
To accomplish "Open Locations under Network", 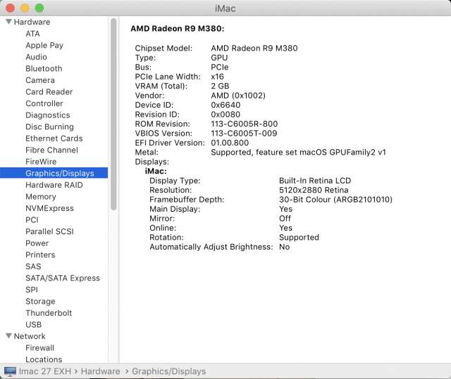I will 44,359.
